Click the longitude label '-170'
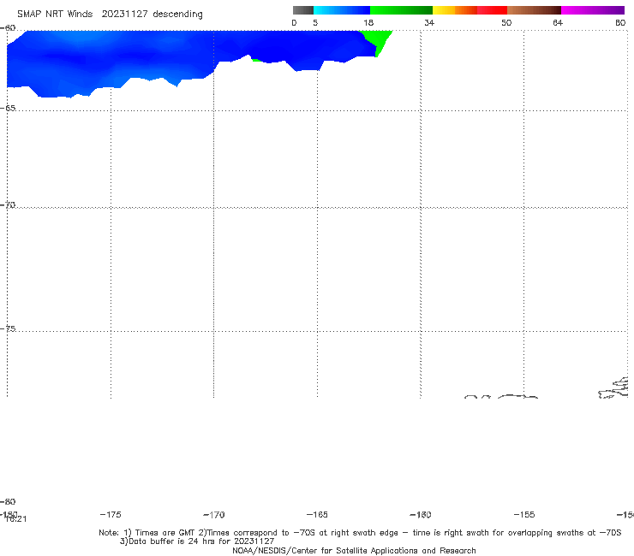This screenshot has width=634, height=556. coord(214,515)
